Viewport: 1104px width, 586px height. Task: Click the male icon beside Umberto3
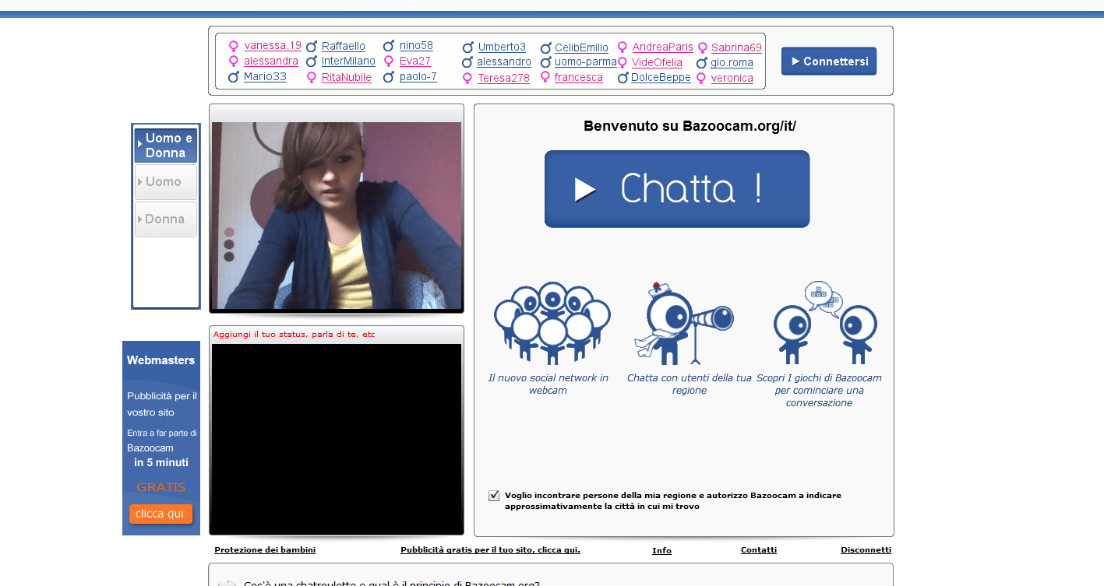(467, 47)
